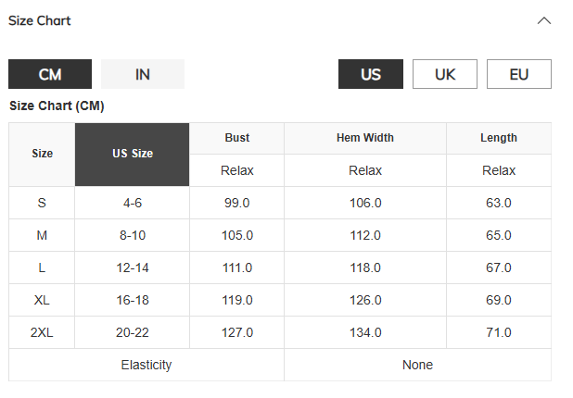The height and width of the screenshot is (398, 573).
Task: Collapse the Size Chart section chevron
Action: (x=544, y=20)
